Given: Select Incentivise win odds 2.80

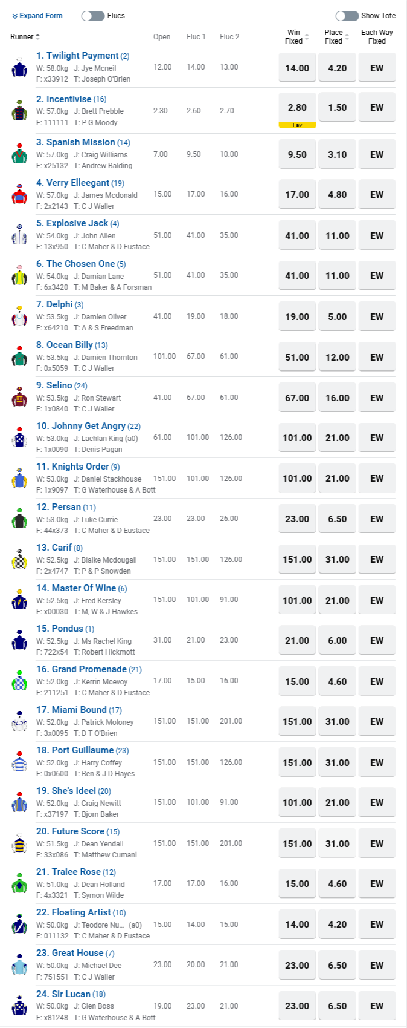Looking at the screenshot, I should pyautogui.click(x=297, y=108).
